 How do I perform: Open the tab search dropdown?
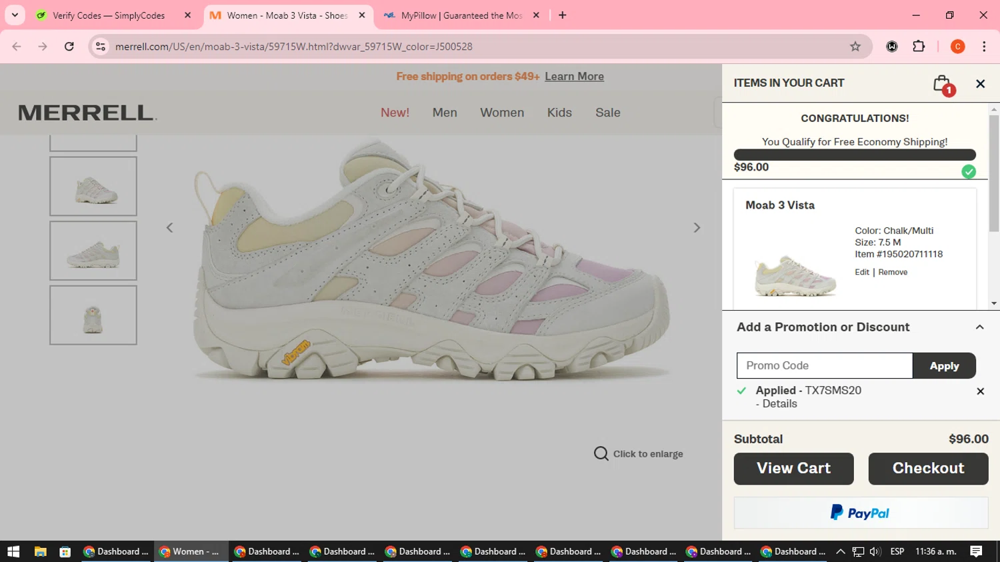pos(15,15)
